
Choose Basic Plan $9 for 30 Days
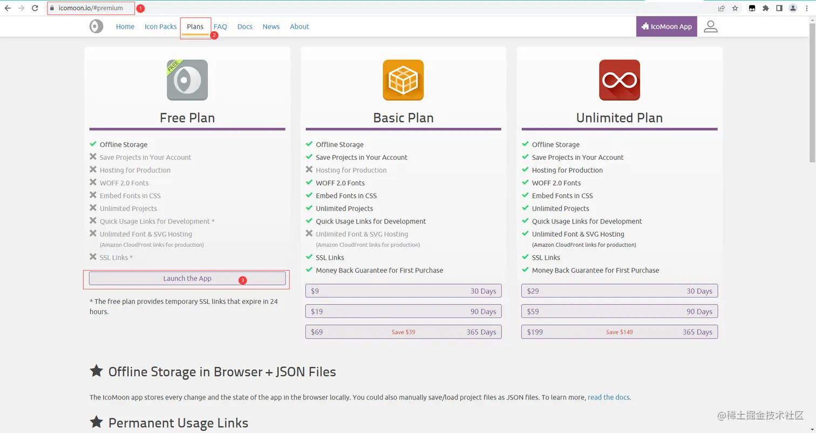coord(404,291)
